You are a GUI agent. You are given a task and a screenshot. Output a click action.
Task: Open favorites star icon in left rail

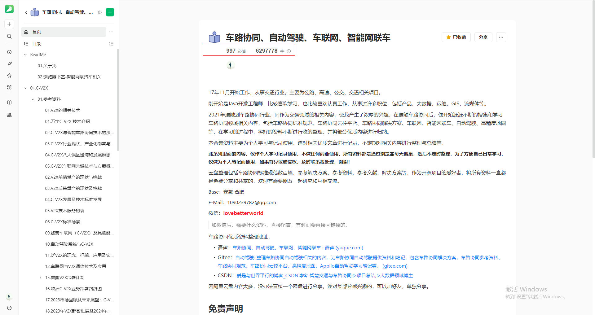tap(9, 76)
